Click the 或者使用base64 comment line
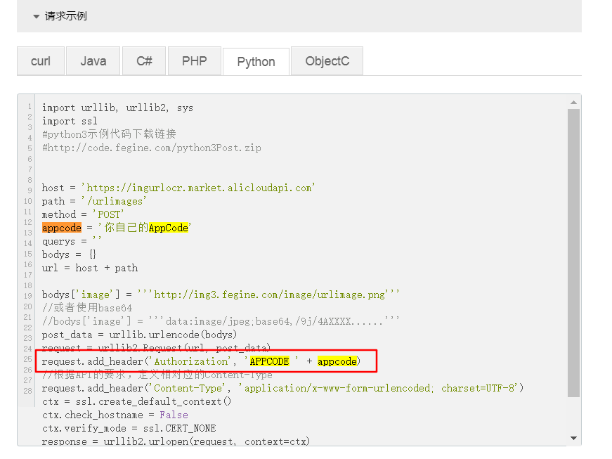 tap(87, 308)
